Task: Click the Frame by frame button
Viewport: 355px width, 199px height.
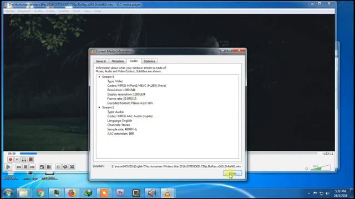Action: 31,159
